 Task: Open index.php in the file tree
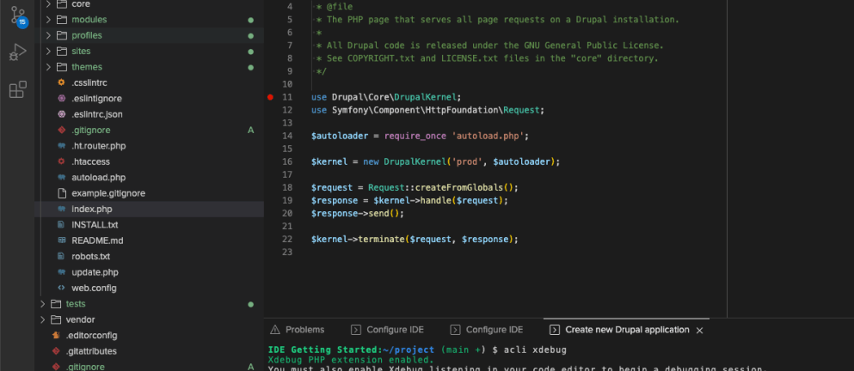pyautogui.click(x=91, y=209)
